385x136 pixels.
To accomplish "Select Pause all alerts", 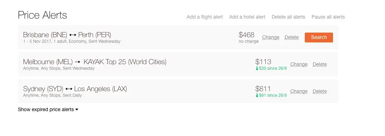I will pyautogui.click(x=328, y=17).
